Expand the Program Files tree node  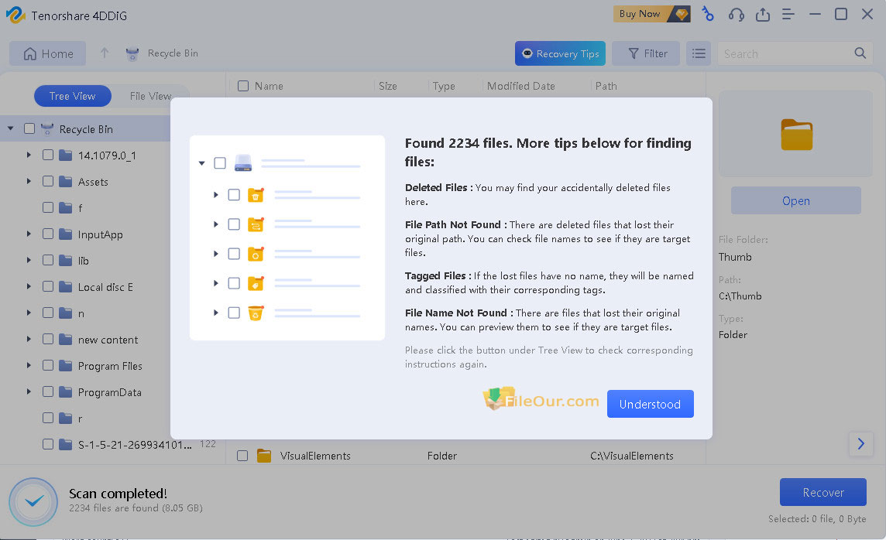point(29,366)
